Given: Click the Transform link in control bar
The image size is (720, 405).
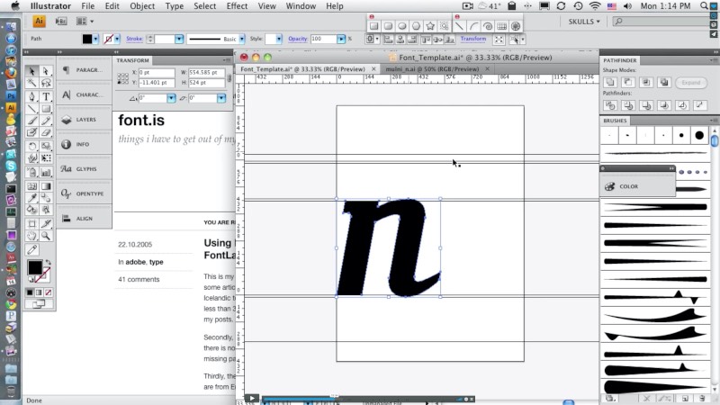Looking at the screenshot, I should 473,39.
